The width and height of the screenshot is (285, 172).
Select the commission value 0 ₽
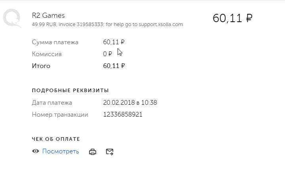click(107, 54)
